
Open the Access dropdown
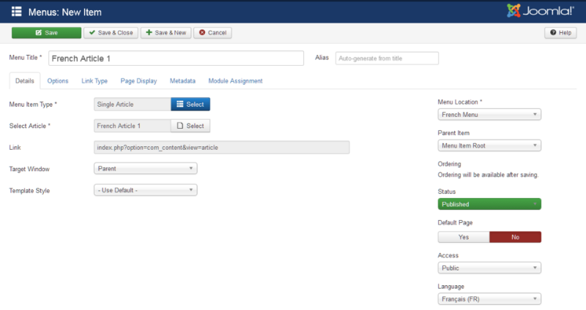[489, 268]
